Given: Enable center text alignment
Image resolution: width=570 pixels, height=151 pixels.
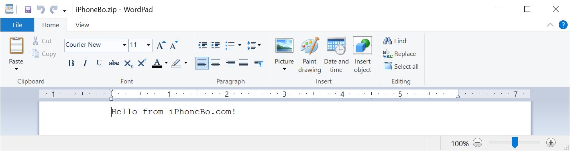Looking at the screenshot, I should point(216,63).
